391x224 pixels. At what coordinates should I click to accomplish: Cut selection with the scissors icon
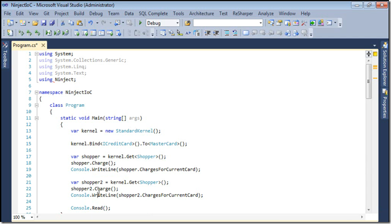(62, 23)
